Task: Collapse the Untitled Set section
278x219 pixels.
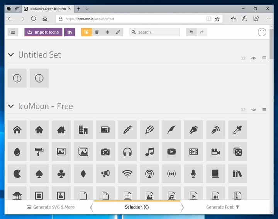Action: click(x=11, y=55)
